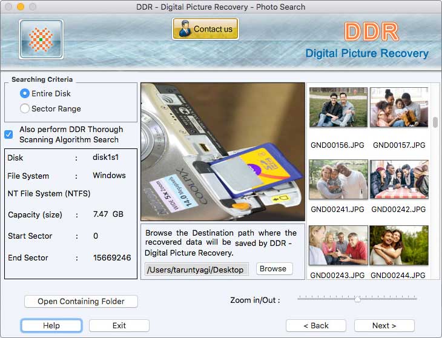Screen dimensions: 442x338
Task: Click the destination path field /Users/taruntyagi/Desktop
Action: [197, 270]
